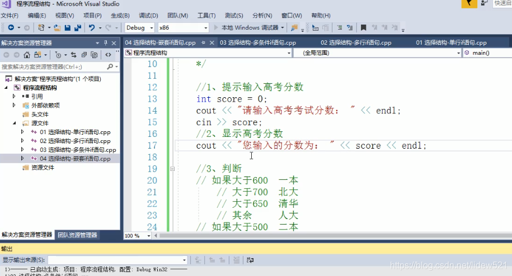This screenshot has width=512, height=276.
Task: Select the 头文件 folder
Action: pyautogui.click(x=40, y=114)
